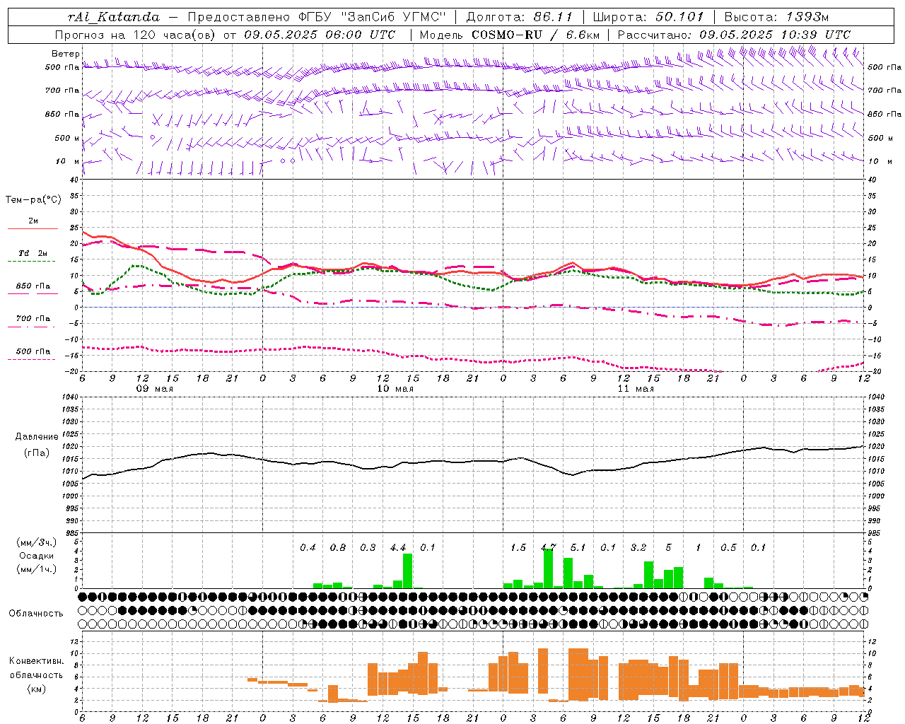Select the 11 мая date label
This screenshot has height=724, width=905.
(x=636, y=389)
